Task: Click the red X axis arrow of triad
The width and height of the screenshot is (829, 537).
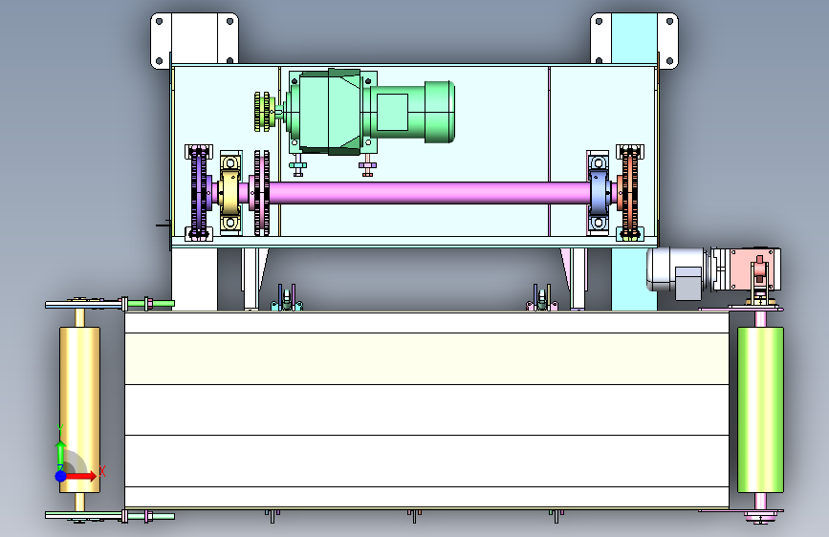Action: 80,476
